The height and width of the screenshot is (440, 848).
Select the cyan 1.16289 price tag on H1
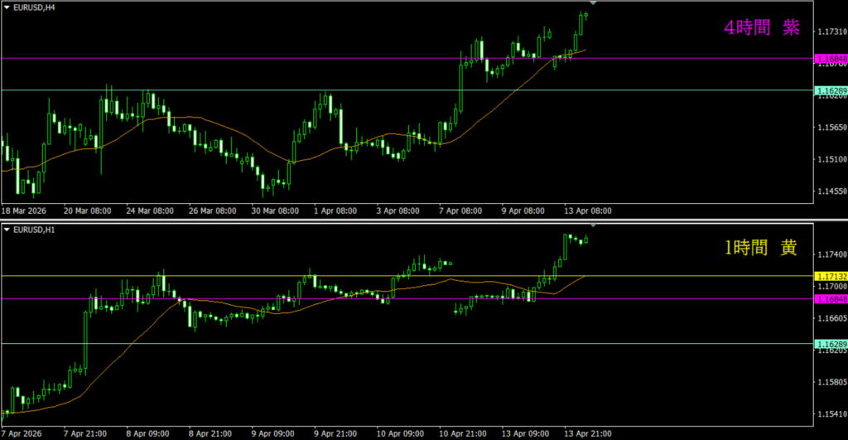point(830,343)
